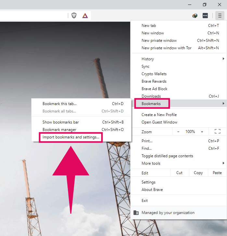This screenshot has width=227, height=236.
Task: Click the Cut button in Edit row
Action: (x=180, y=173)
